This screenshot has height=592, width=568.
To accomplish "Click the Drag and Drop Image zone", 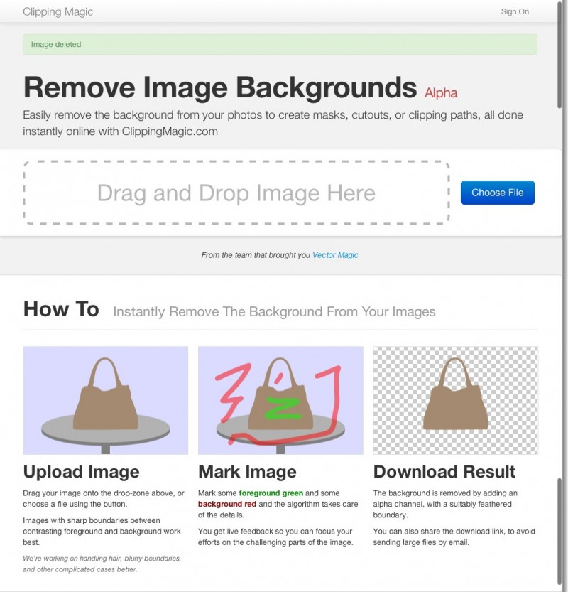I will pos(236,193).
